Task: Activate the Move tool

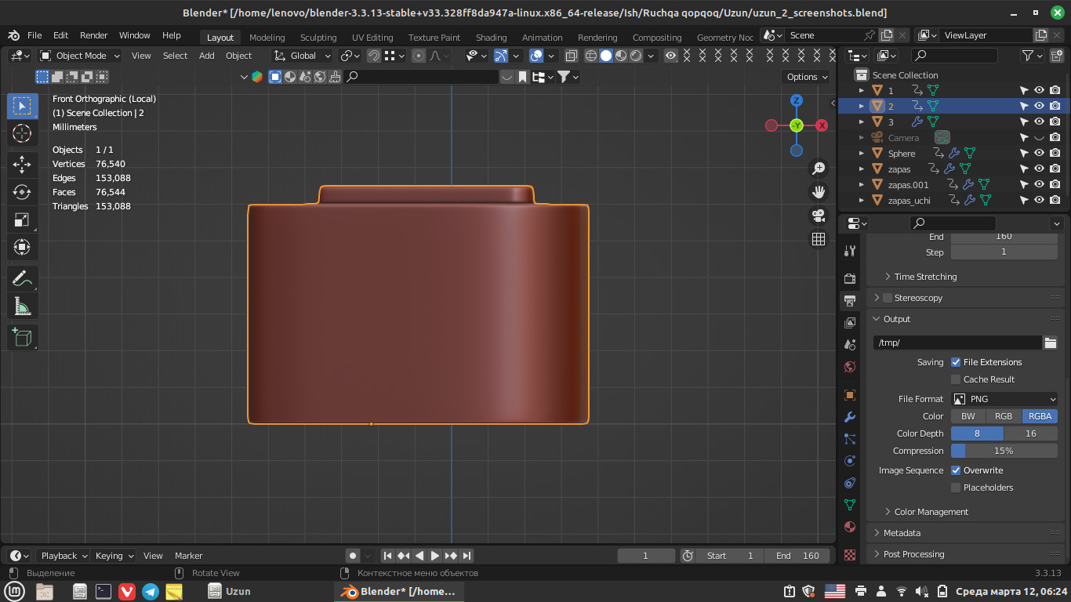Action: [23, 164]
